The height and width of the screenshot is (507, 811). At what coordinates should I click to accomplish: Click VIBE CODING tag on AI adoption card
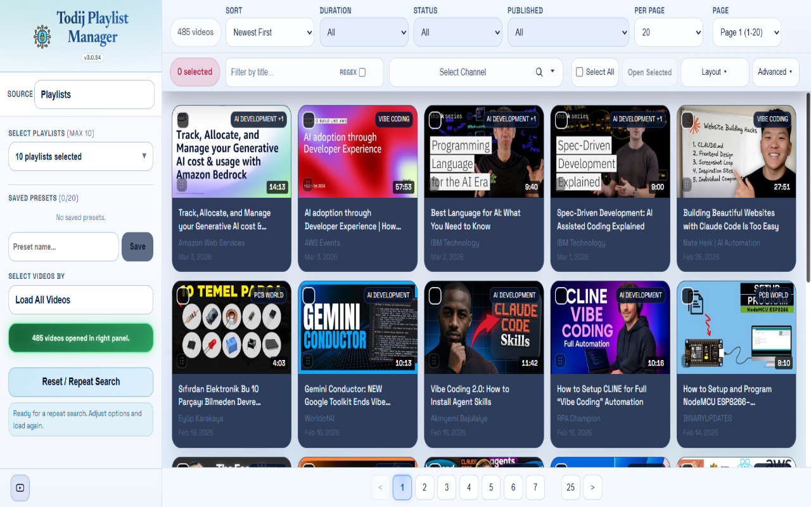point(393,119)
